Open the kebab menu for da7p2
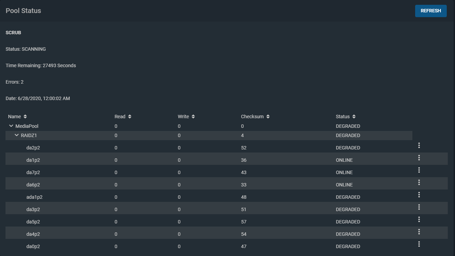Viewport: 455px width, 256px height. click(419, 170)
